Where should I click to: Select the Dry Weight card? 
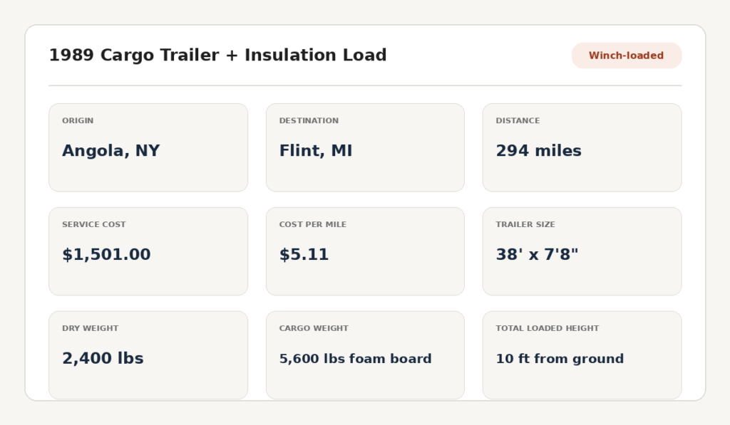148,355
